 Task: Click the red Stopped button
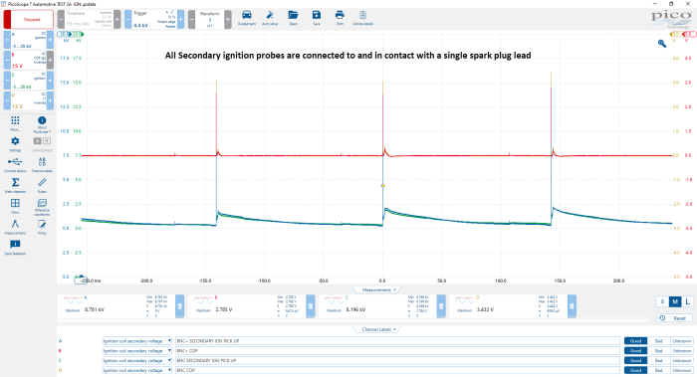click(29, 20)
